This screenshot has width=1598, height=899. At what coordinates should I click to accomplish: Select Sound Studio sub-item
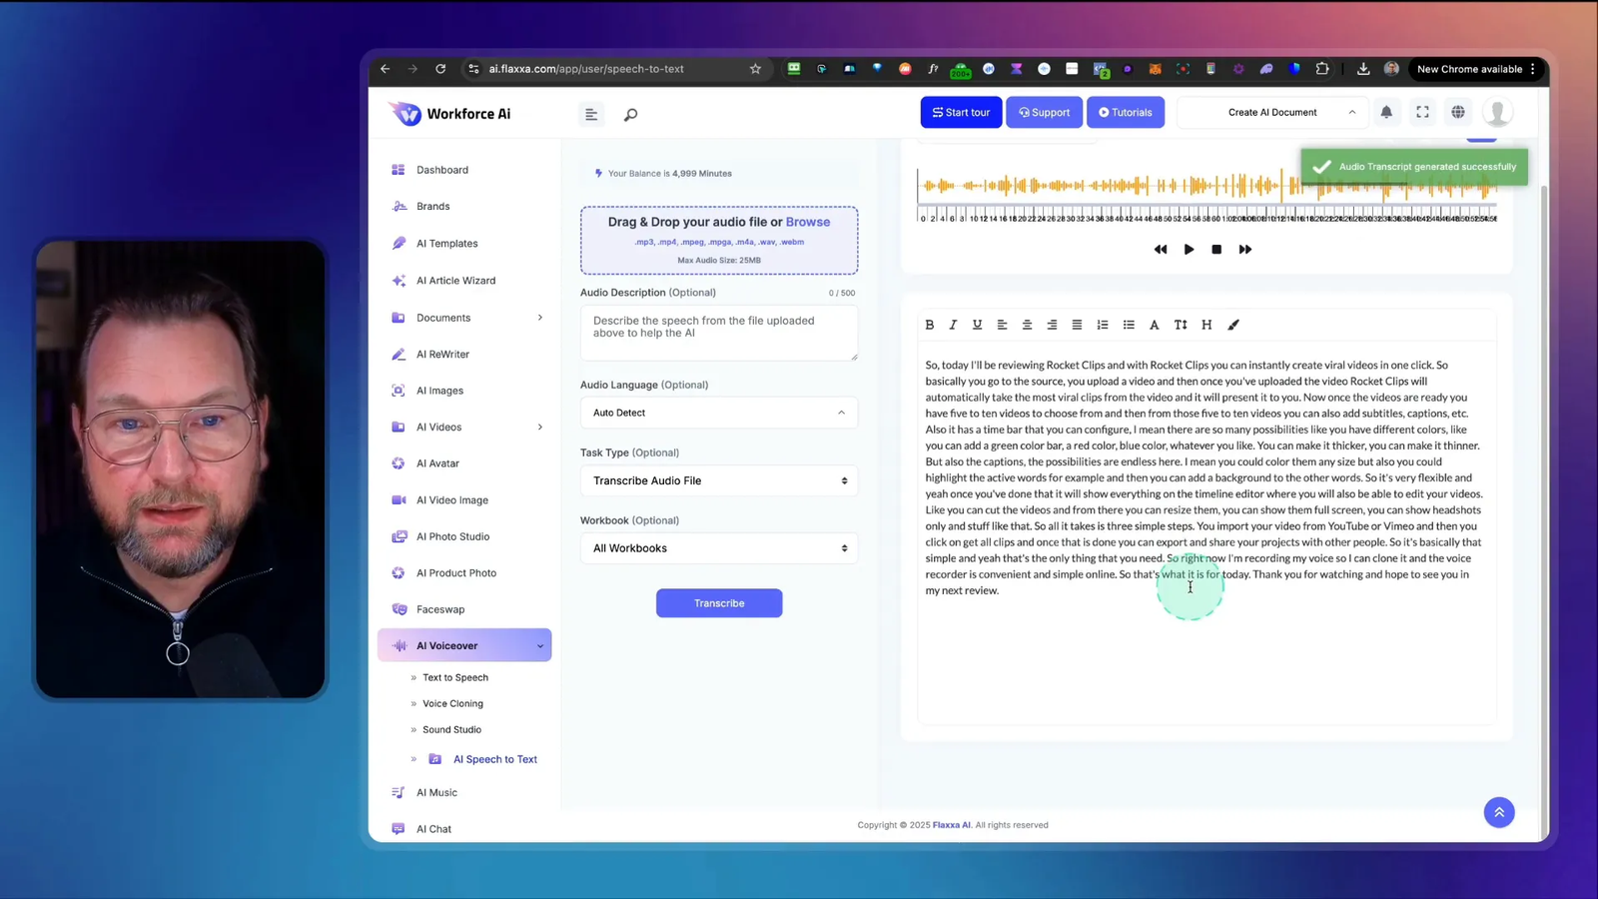tap(451, 729)
